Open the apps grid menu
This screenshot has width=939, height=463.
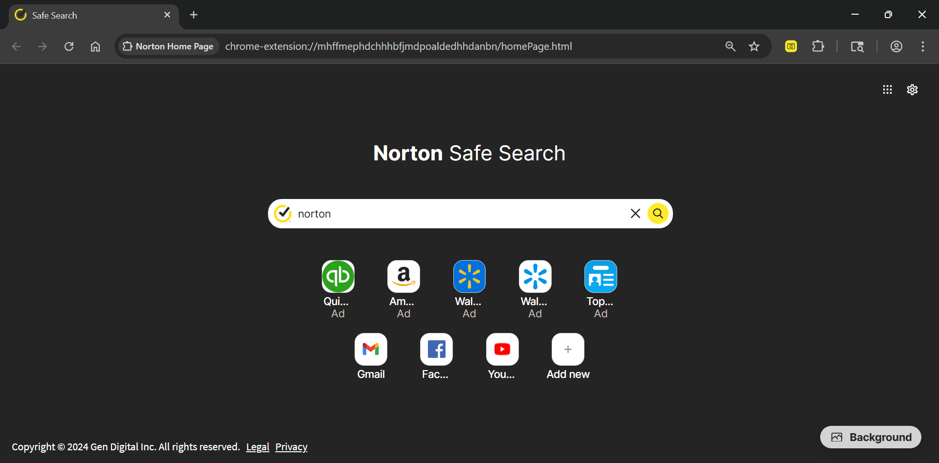click(x=887, y=89)
